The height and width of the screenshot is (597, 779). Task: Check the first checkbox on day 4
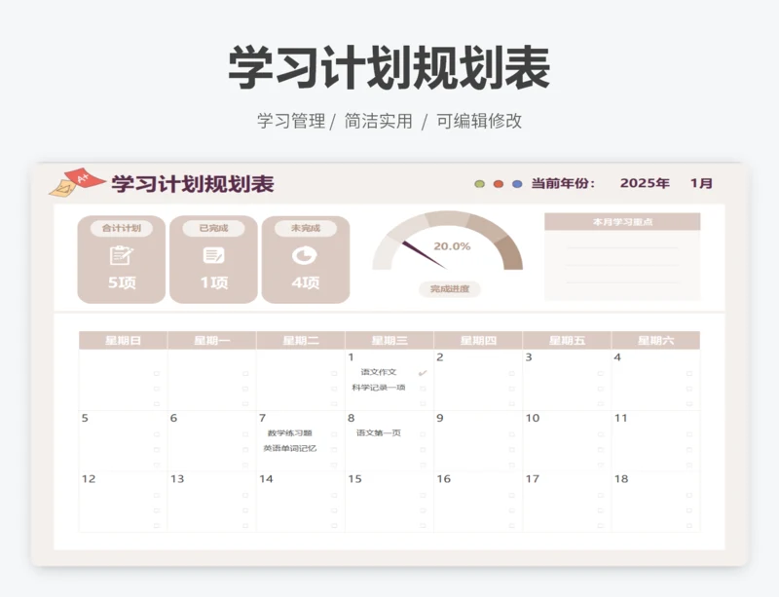(x=689, y=373)
